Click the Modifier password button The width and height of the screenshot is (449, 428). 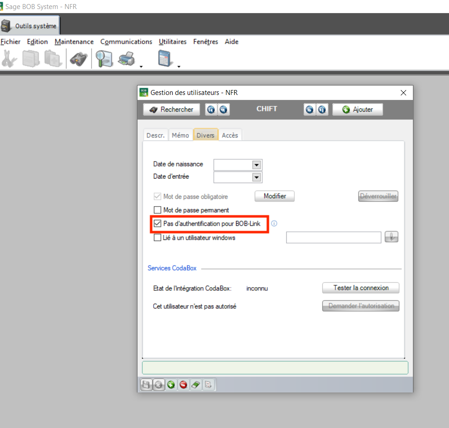275,196
